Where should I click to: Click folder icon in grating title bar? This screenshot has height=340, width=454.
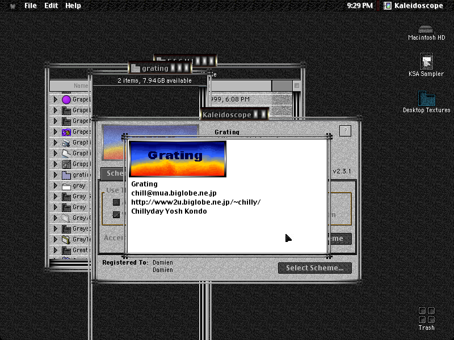135,69
